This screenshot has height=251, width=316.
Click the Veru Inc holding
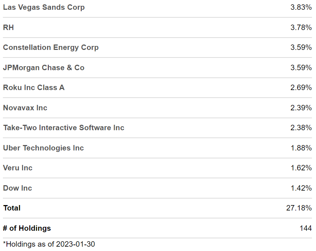coord(18,168)
